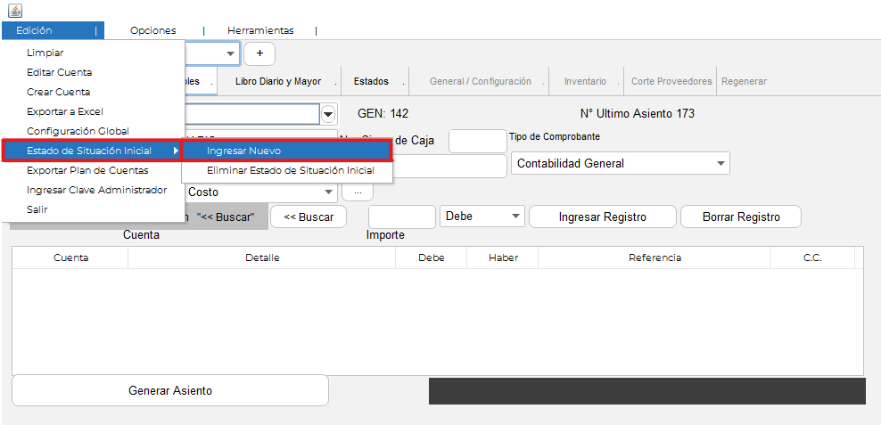Click the plus button beside the top combo box
Image resolution: width=881 pixels, height=425 pixels.
click(259, 53)
